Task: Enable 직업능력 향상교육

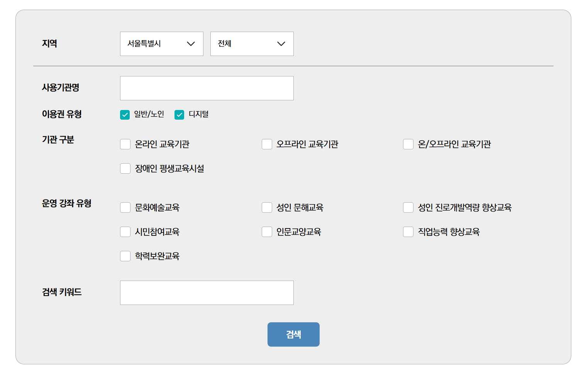Action: 408,232
